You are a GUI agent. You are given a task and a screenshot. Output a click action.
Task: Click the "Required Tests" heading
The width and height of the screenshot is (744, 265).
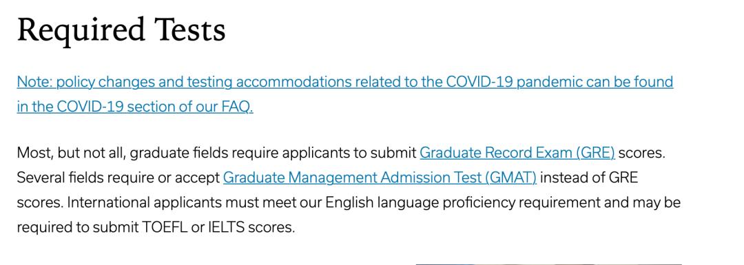point(121,30)
